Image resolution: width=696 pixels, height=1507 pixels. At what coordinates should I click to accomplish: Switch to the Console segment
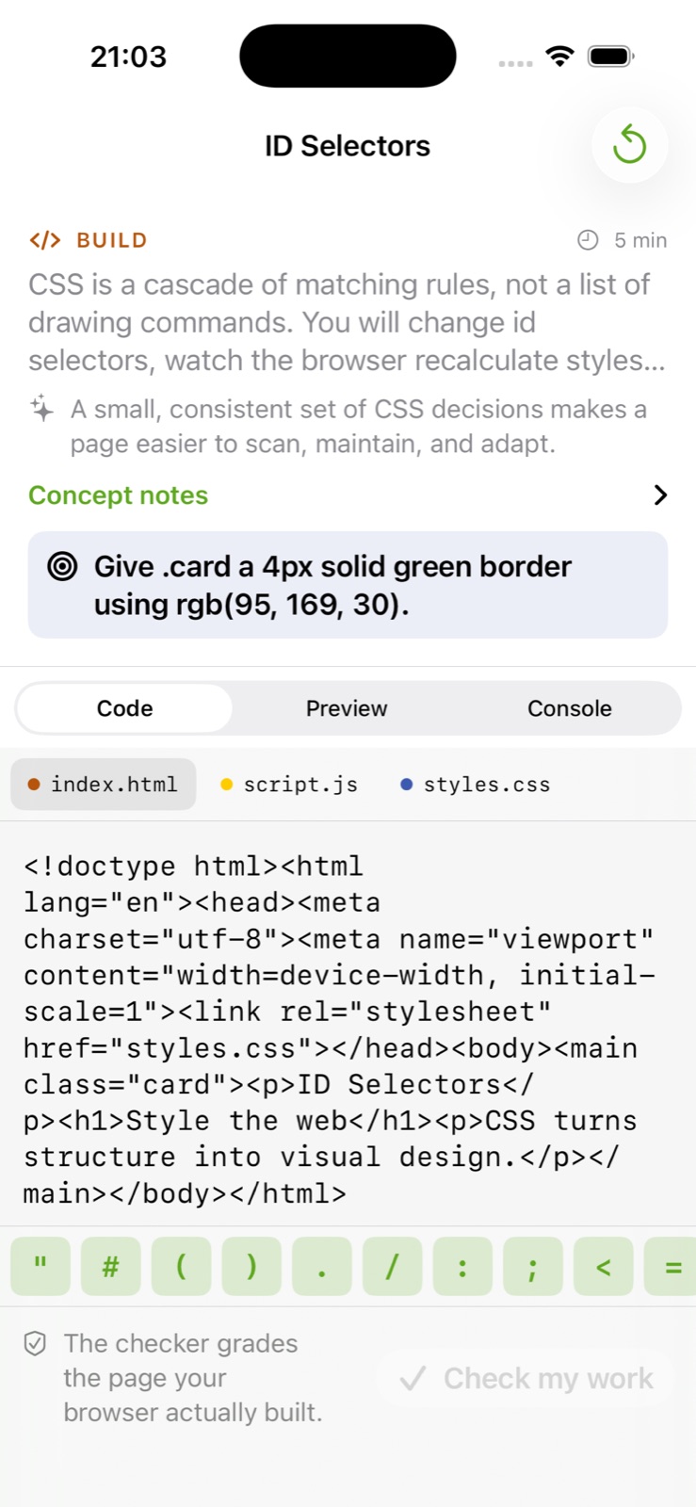click(569, 708)
